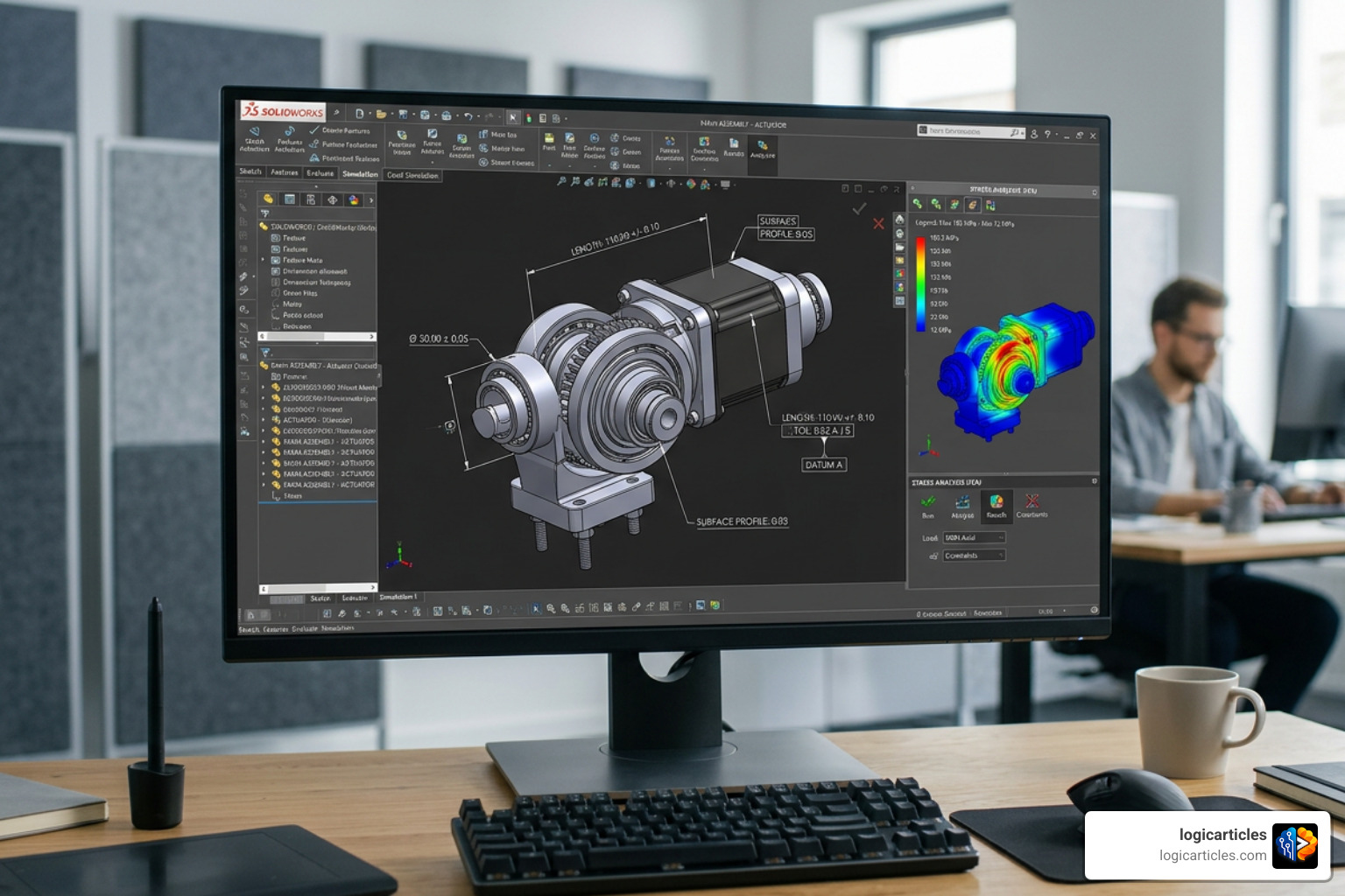Click the first green icon in stress panel toolbar
The image size is (1345, 896).
[918, 204]
